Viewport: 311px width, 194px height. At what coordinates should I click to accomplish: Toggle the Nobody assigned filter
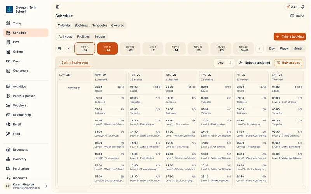point(255,63)
